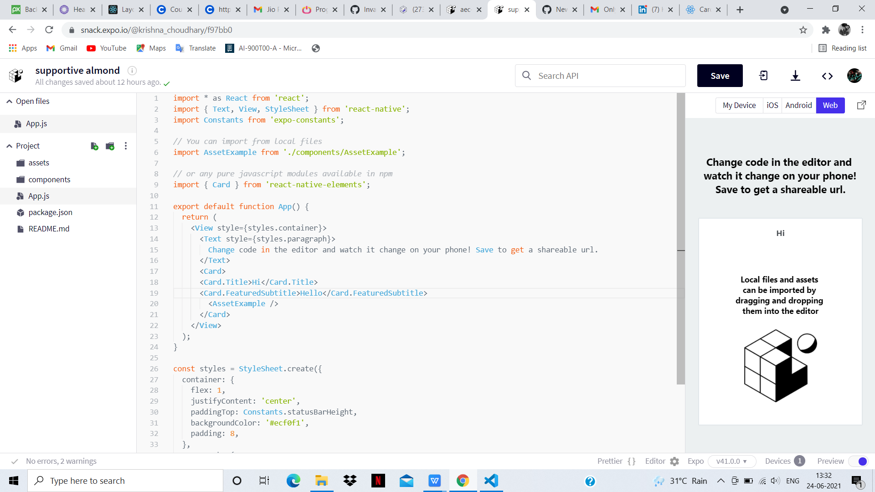
Task: Open preview in new window icon
Action: coord(861,105)
